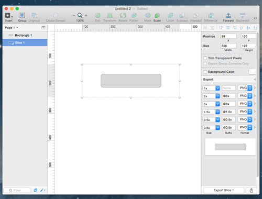Click the Y position field

(248, 36)
